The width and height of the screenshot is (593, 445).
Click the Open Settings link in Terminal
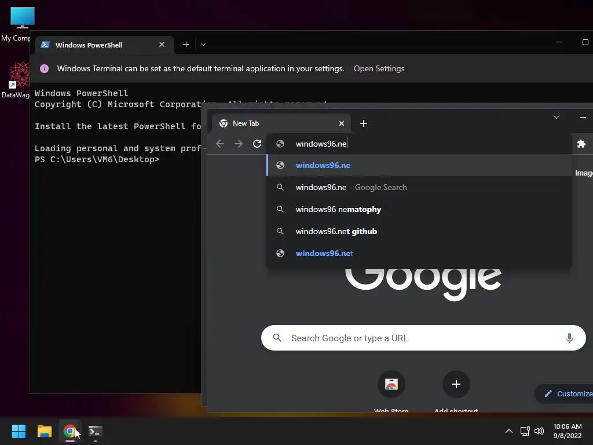(379, 68)
